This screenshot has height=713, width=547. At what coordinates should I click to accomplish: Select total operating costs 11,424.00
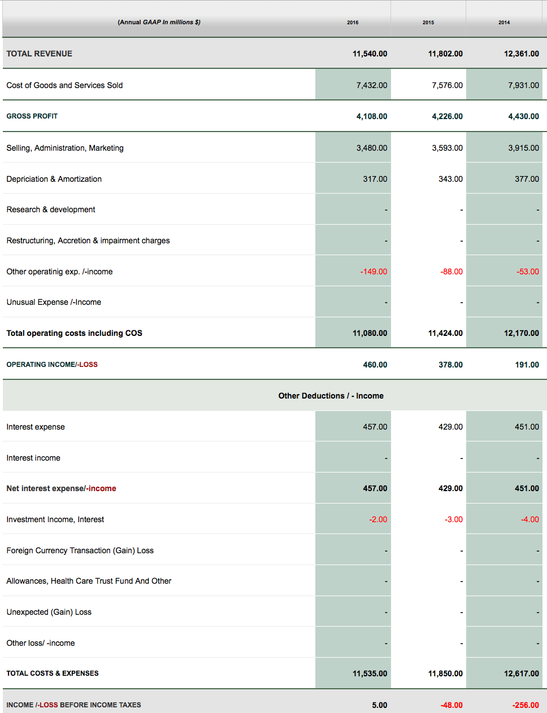pyautogui.click(x=445, y=333)
